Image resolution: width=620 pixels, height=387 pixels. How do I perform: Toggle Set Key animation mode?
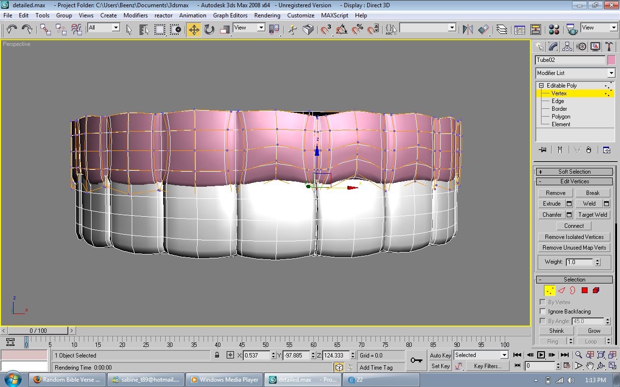point(440,366)
